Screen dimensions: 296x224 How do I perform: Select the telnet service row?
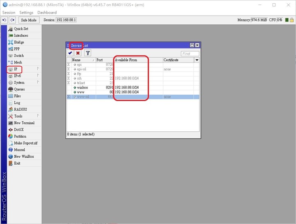(x=133, y=83)
